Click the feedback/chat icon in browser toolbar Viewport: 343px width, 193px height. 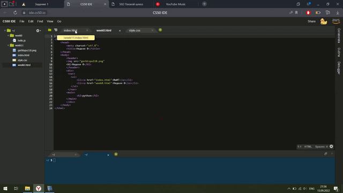tap(327, 13)
